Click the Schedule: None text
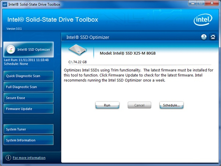The height and width of the screenshot is (166, 221). (16, 64)
